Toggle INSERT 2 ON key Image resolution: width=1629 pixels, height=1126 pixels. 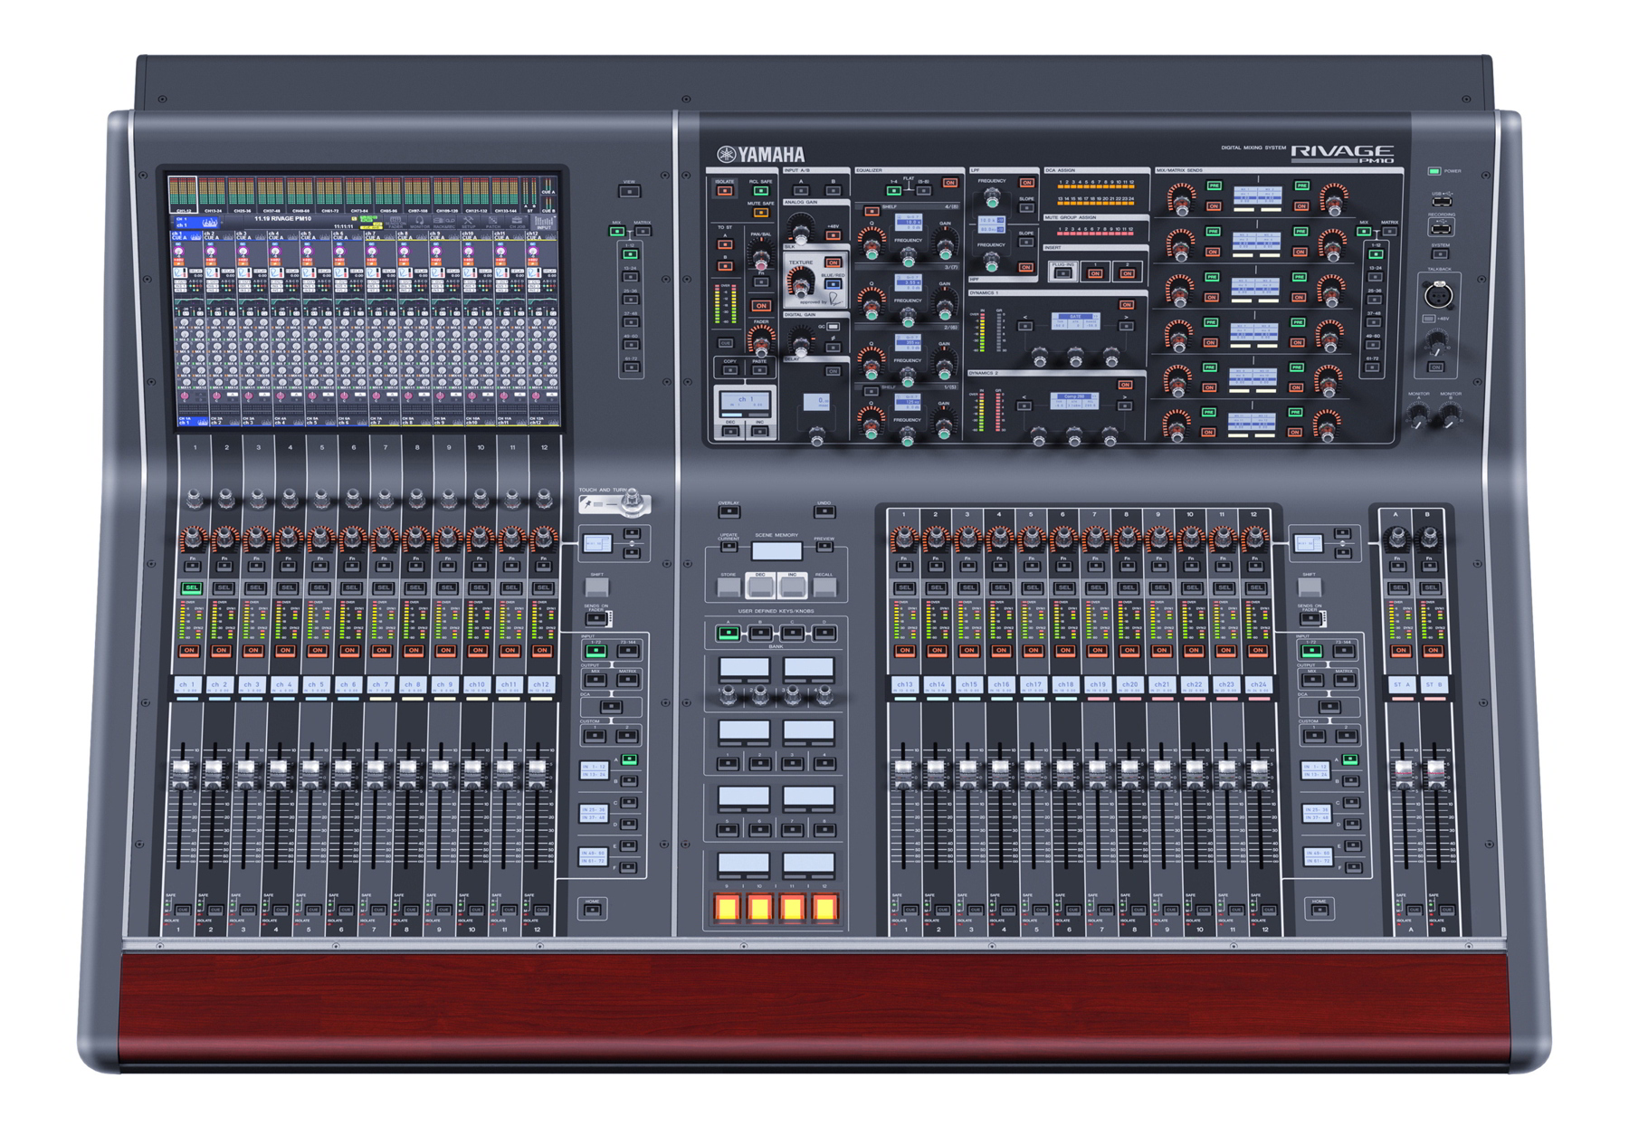1128,273
